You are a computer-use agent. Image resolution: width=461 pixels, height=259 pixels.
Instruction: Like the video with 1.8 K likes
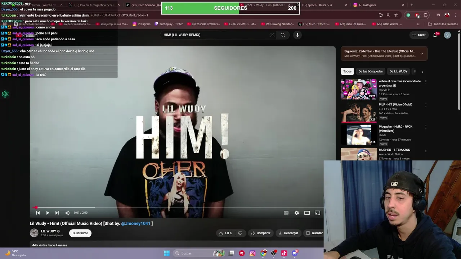point(225,233)
